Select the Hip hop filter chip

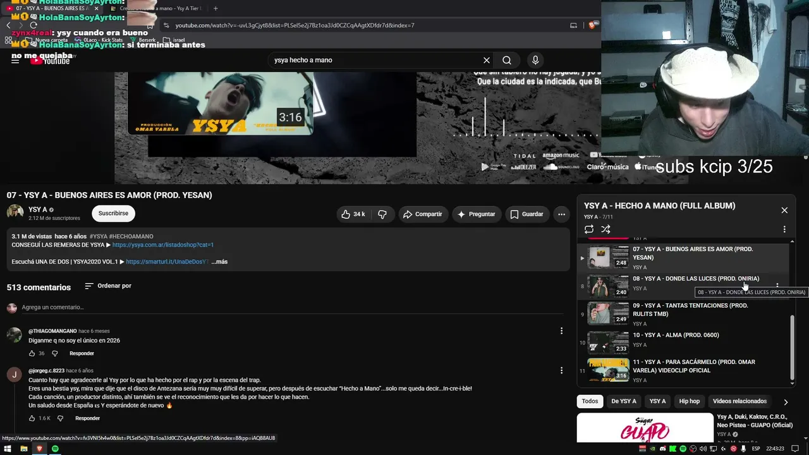(x=690, y=401)
